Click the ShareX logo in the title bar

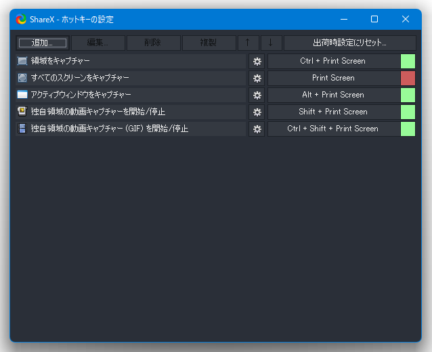[21, 19]
